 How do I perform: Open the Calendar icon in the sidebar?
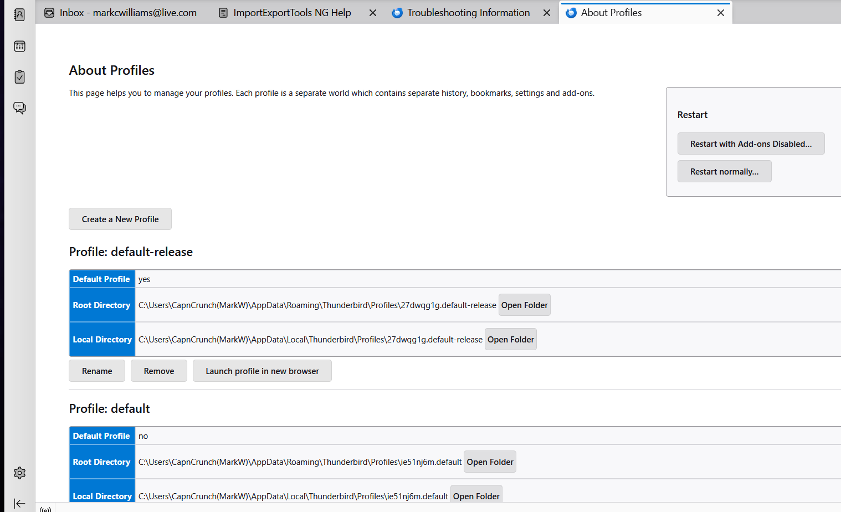tap(19, 47)
